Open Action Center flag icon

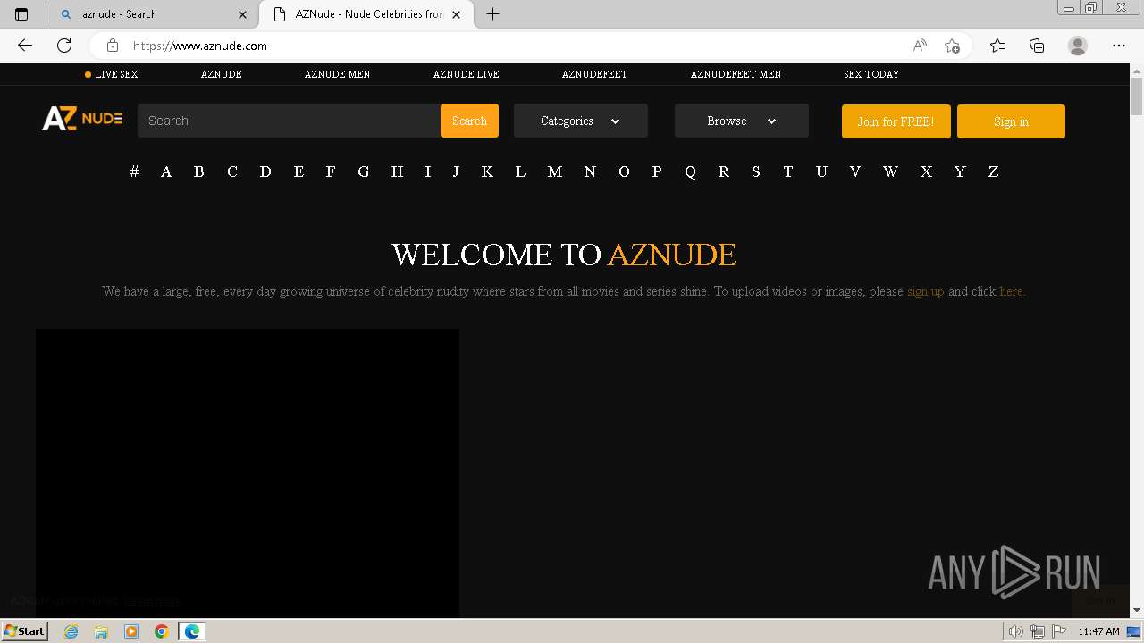coord(1059,631)
